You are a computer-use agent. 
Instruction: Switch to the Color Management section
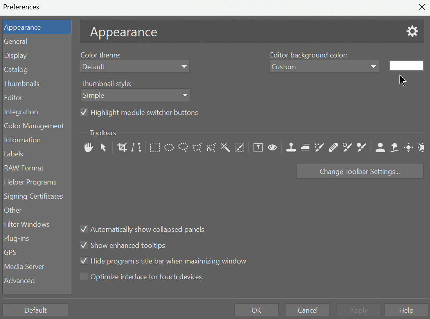[x=34, y=126]
